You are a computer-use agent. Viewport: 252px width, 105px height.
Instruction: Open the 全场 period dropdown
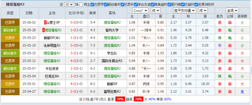tap(232, 11)
